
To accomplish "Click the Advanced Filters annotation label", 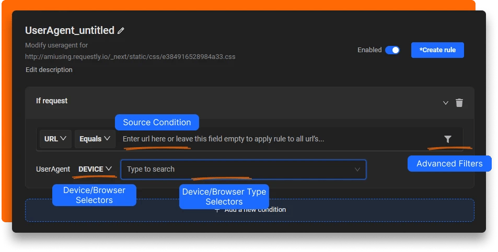I will [x=449, y=164].
